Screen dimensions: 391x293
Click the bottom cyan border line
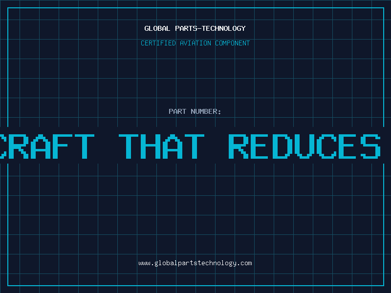click(x=196, y=285)
